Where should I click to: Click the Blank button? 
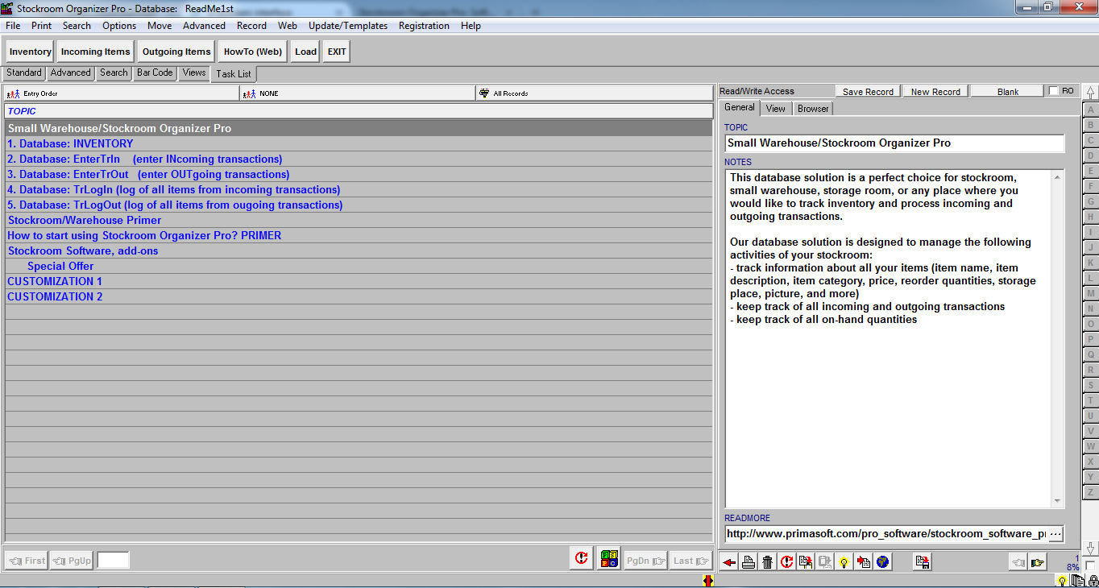click(1008, 92)
